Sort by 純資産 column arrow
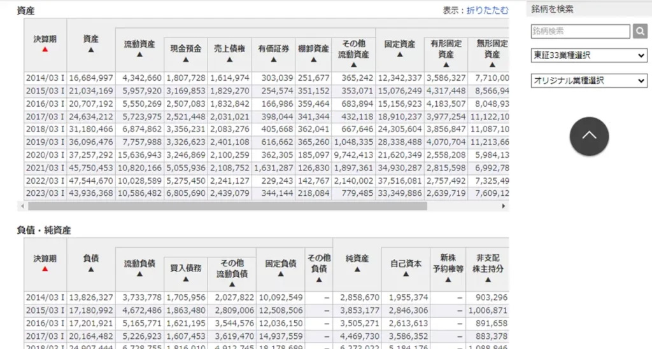 (x=357, y=270)
